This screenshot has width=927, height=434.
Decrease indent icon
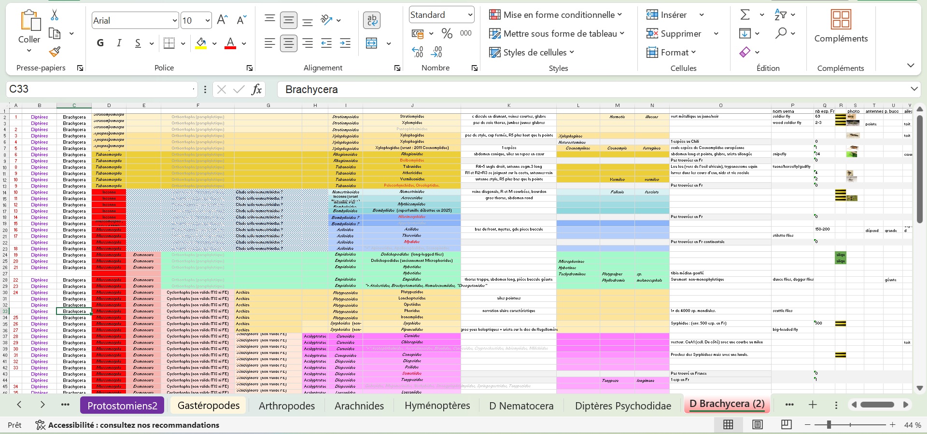327,43
